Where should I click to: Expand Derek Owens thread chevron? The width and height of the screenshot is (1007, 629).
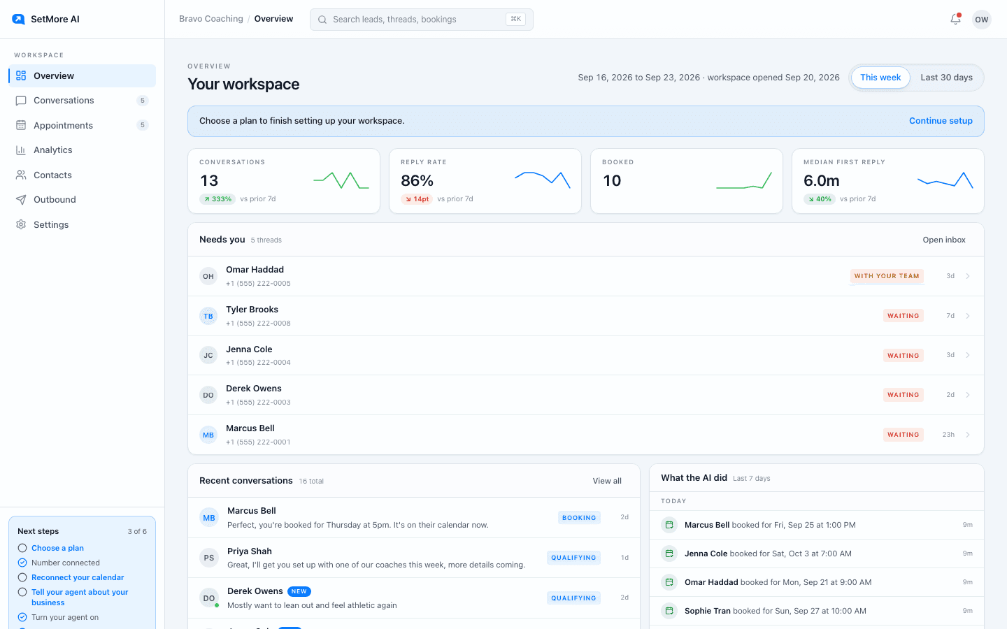[968, 395]
